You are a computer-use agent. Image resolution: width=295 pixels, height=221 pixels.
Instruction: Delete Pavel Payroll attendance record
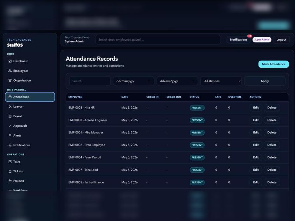click(272, 157)
